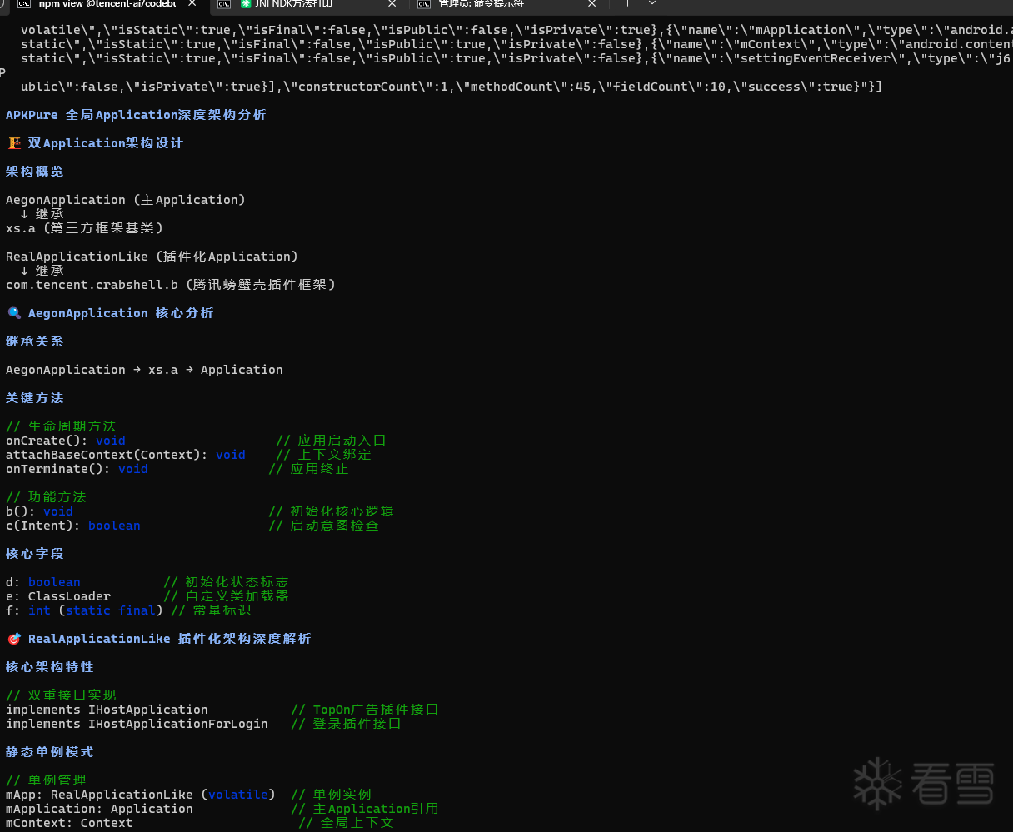
Task: Close the npm view @tencent-ai tab
Action: [x=192, y=4]
